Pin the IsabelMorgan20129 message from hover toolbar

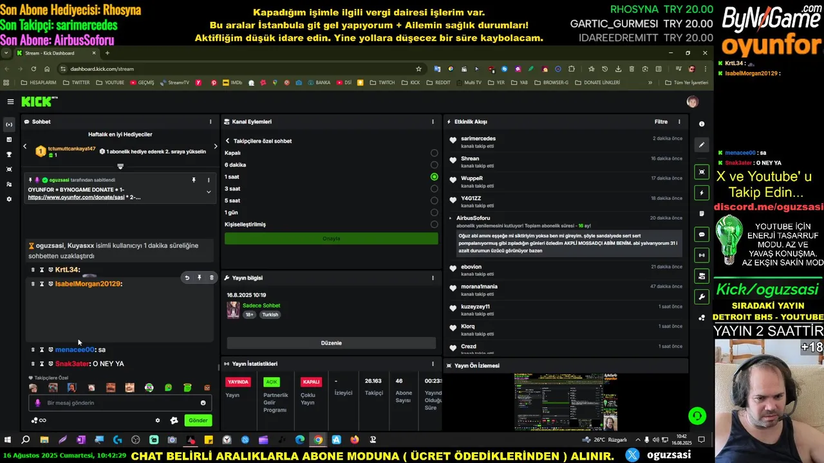(x=199, y=278)
